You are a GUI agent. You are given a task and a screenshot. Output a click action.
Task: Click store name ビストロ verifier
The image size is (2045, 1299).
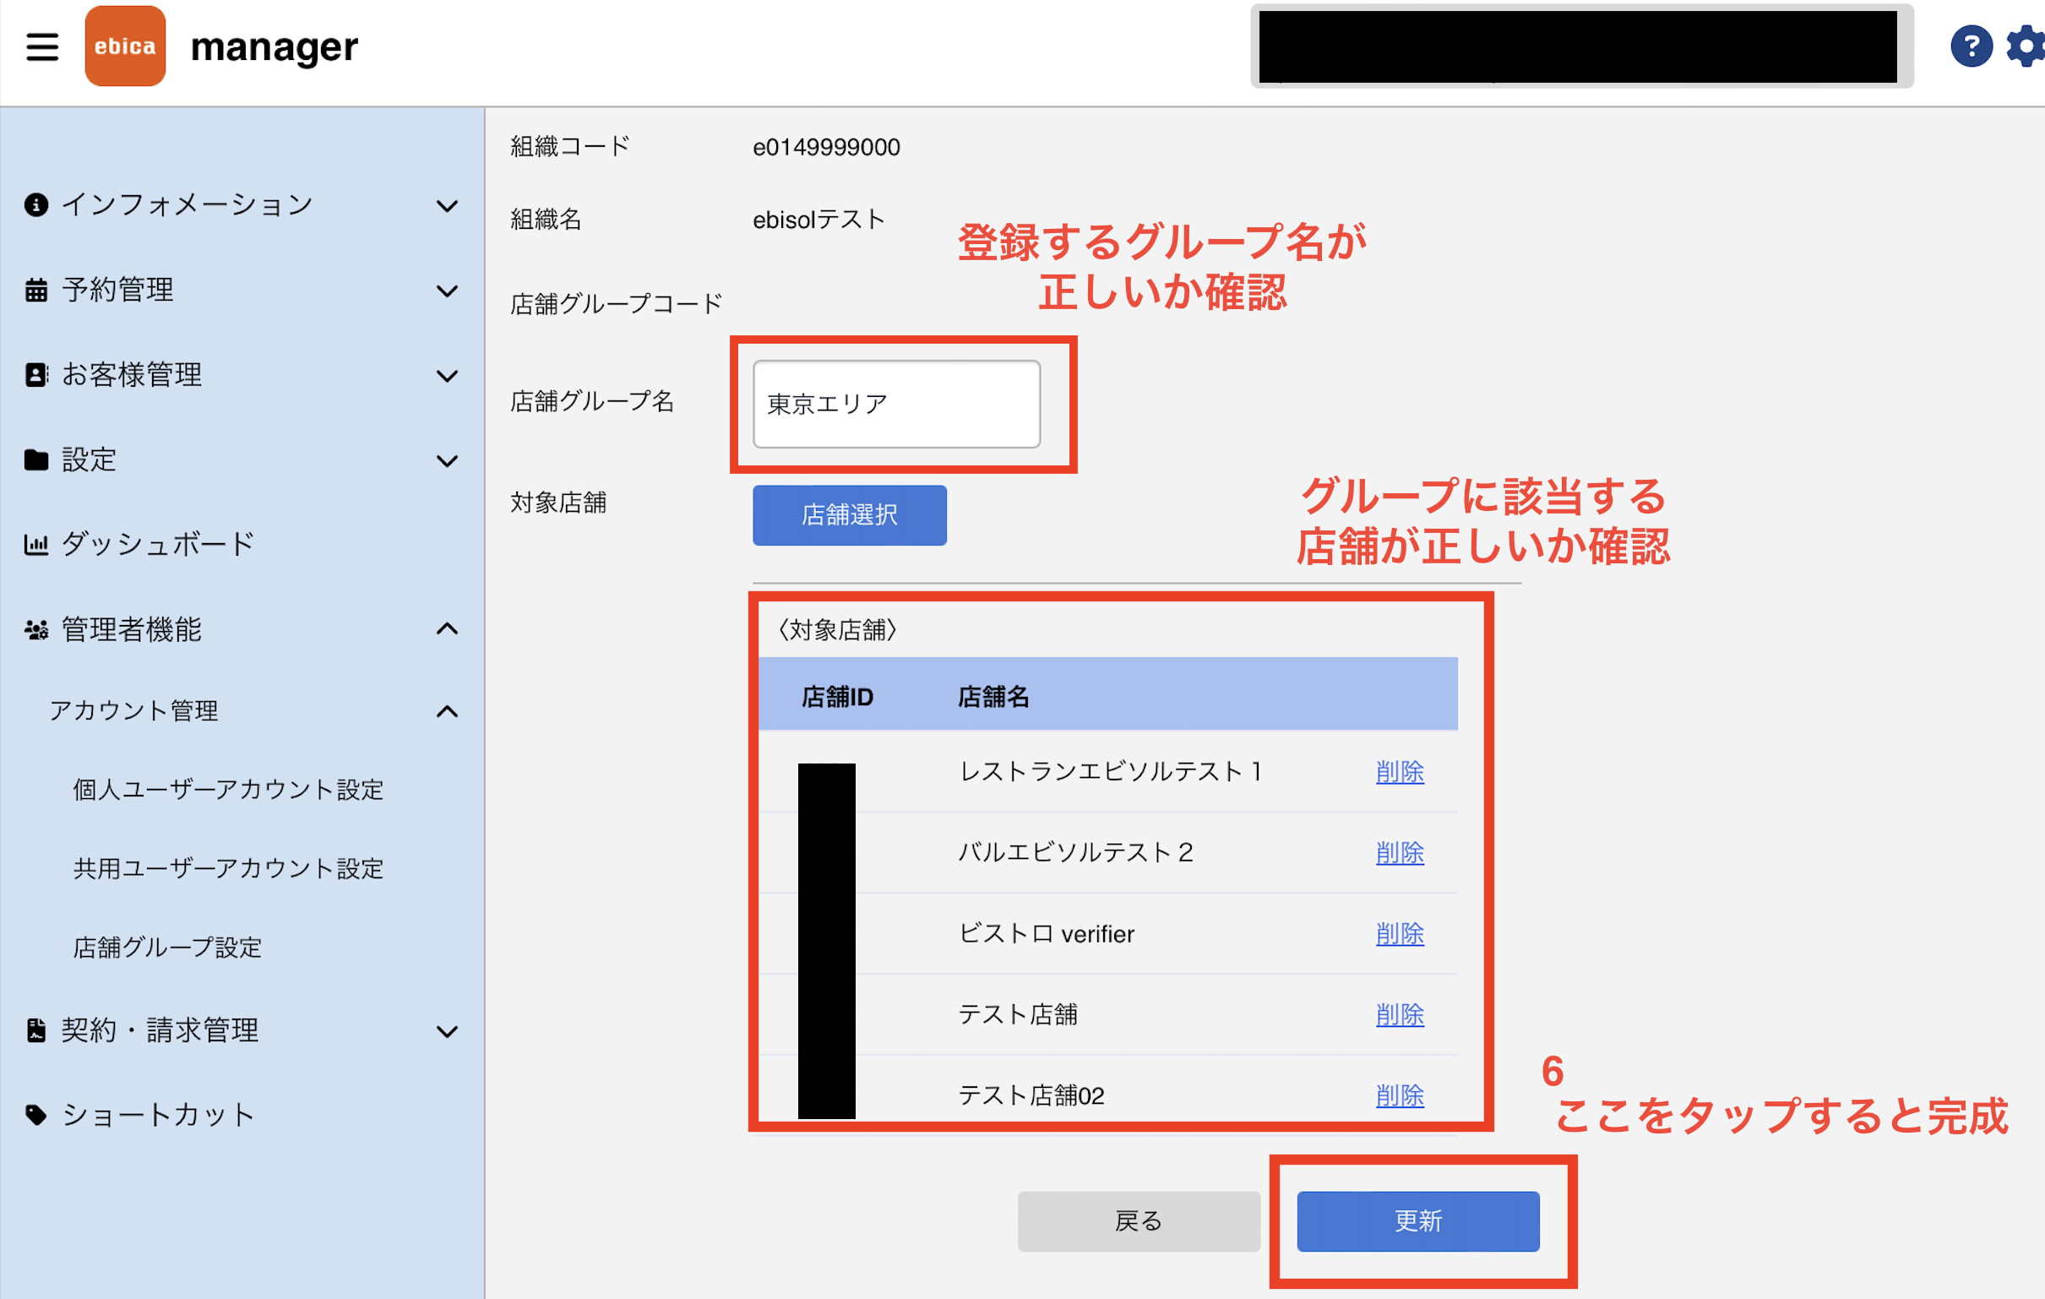(x=1047, y=934)
